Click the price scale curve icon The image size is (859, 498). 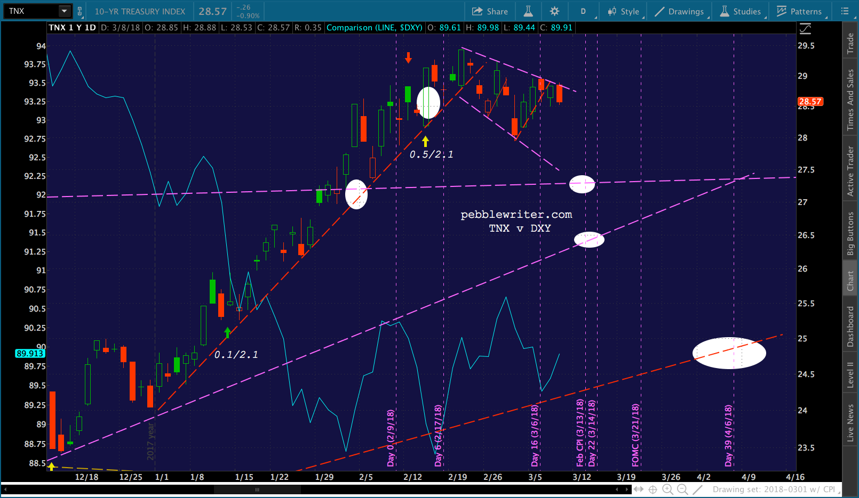805,28
